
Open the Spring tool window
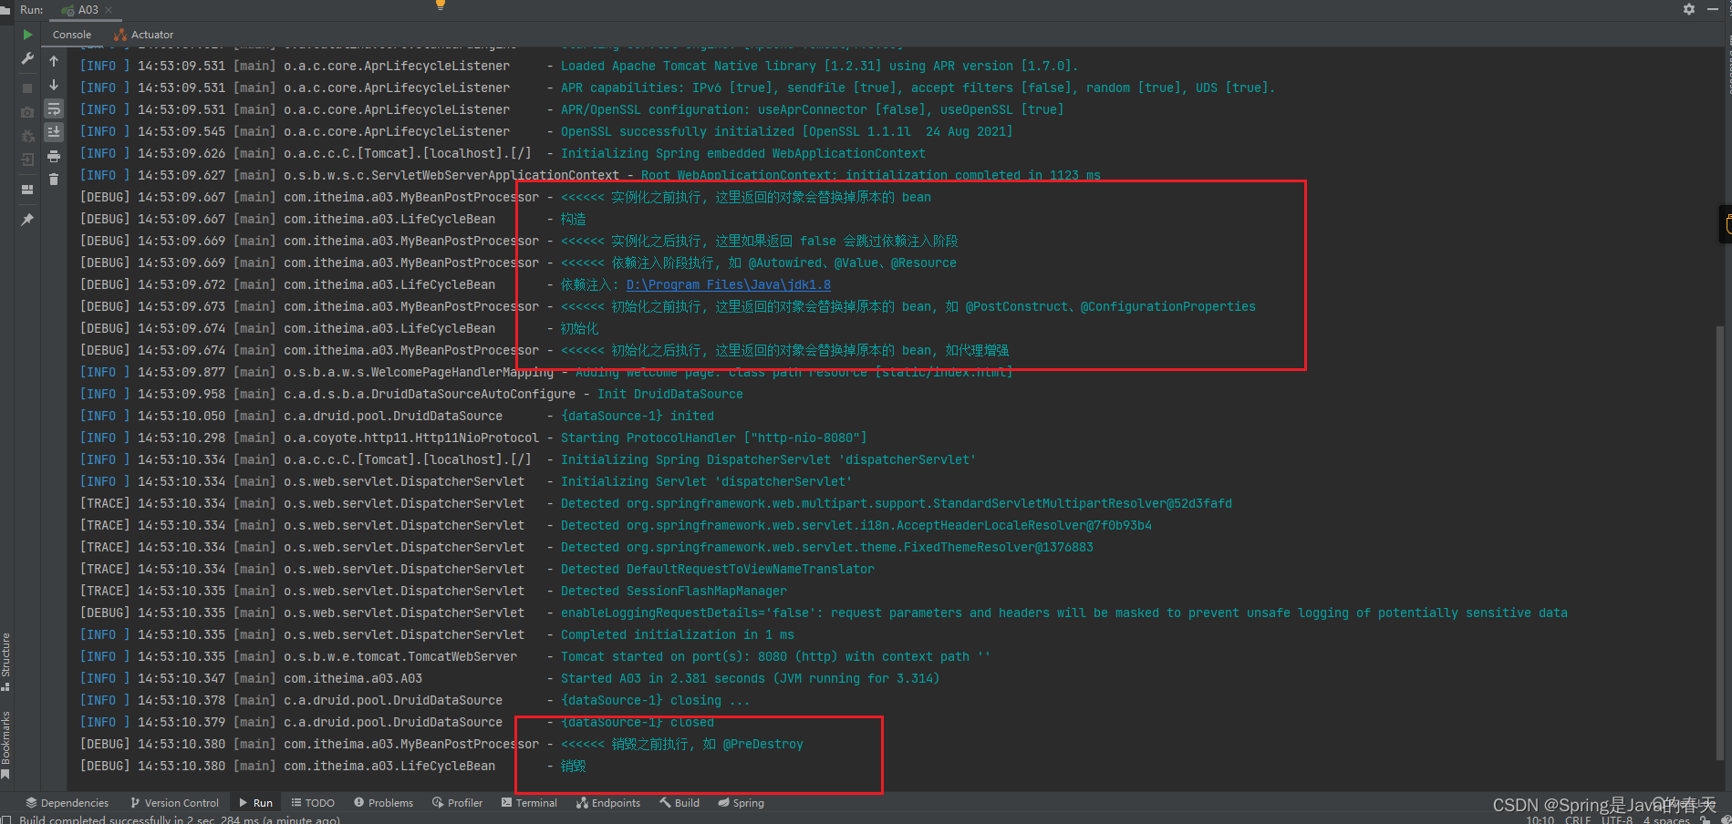point(742,803)
